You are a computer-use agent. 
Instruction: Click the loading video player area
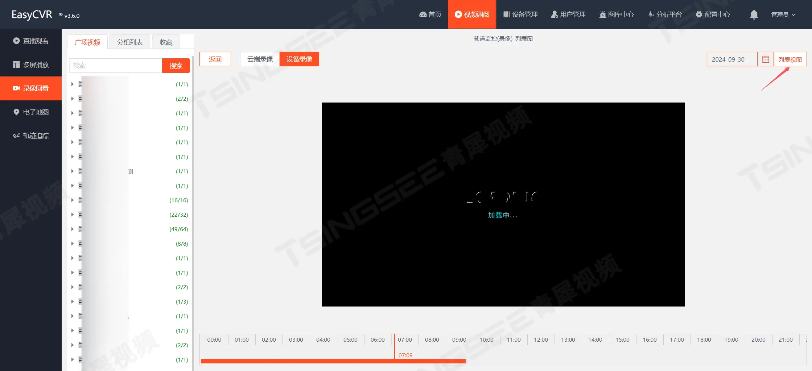[x=503, y=204]
